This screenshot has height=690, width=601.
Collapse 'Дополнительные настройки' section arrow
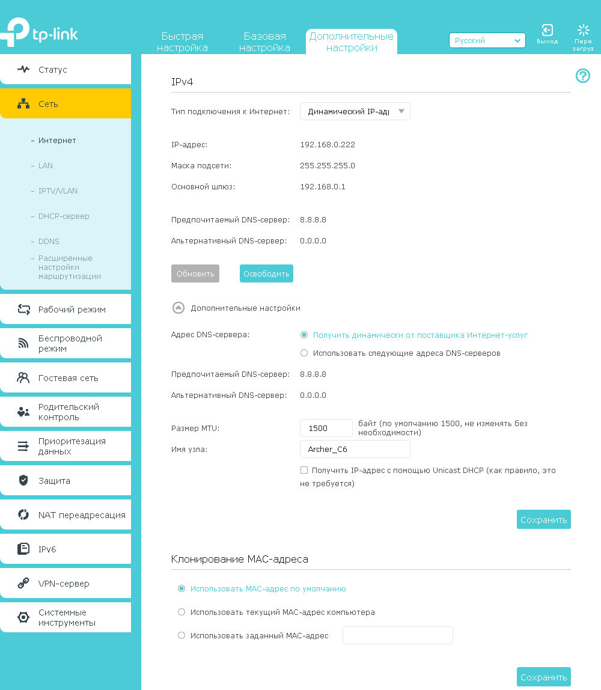pos(178,308)
